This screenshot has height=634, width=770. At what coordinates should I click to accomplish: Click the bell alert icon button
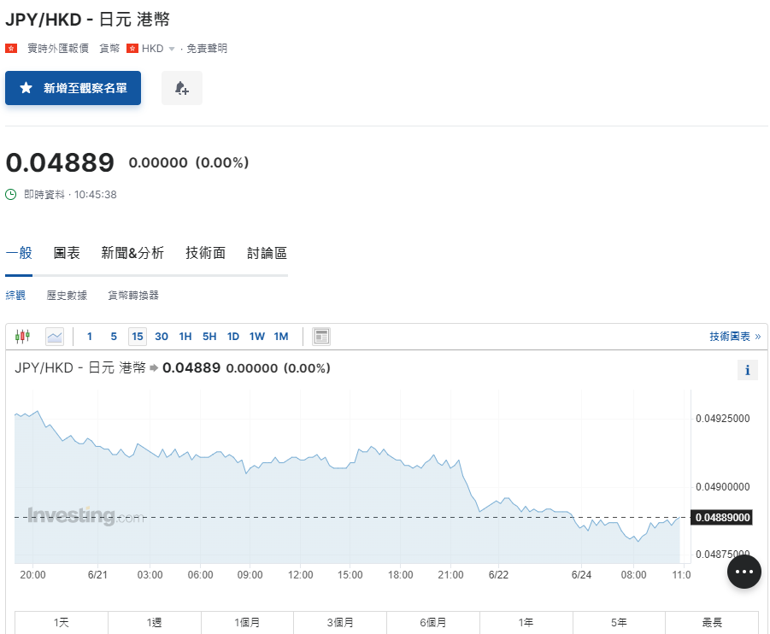pos(181,88)
